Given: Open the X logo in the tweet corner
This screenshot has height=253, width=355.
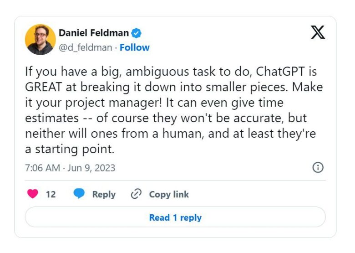Looking at the screenshot, I should [318, 32].
